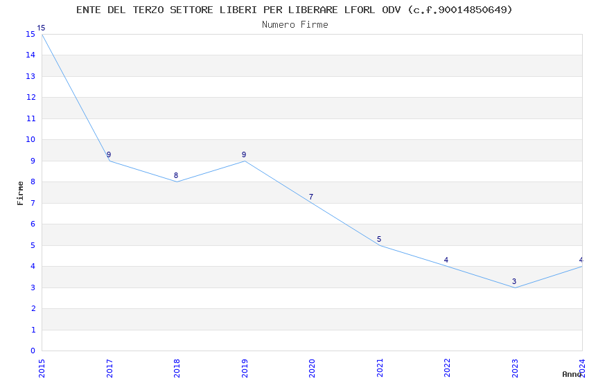Click the x-axis year label 2023
The image size is (589, 381).
515,369
